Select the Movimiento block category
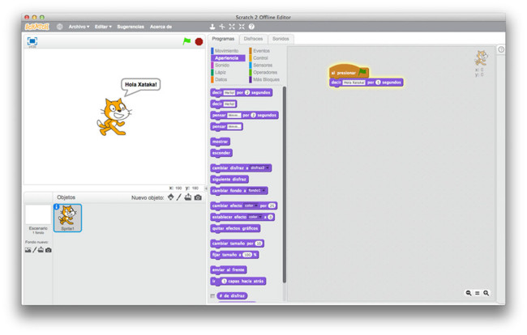This screenshot has width=527, height=335. (226, 51)
